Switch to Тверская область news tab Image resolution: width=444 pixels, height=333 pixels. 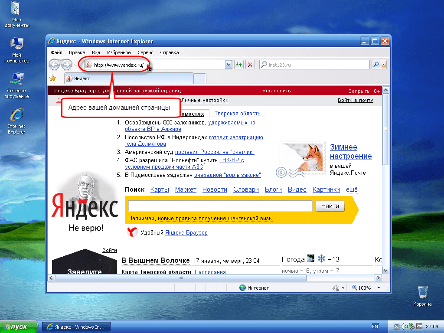[x=237, y=113]
